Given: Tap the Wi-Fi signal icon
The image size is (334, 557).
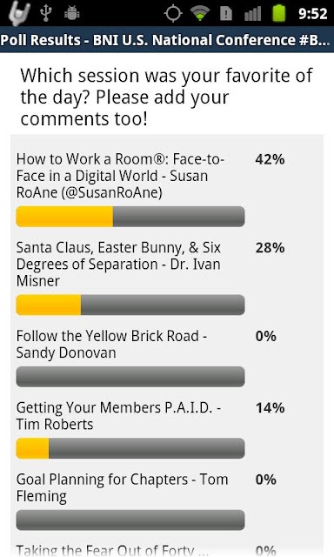Looking at the screenshot, I should pyautogui.click(x=200, y=14).
